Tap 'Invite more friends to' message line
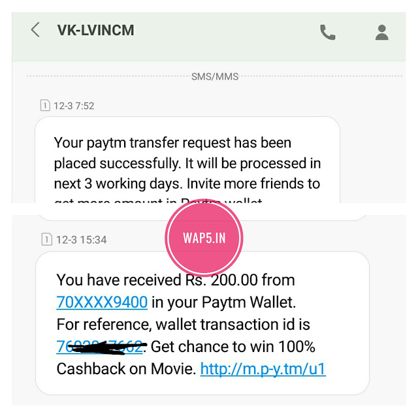Viewport: 418px width, 418px height. pos(253,184)
